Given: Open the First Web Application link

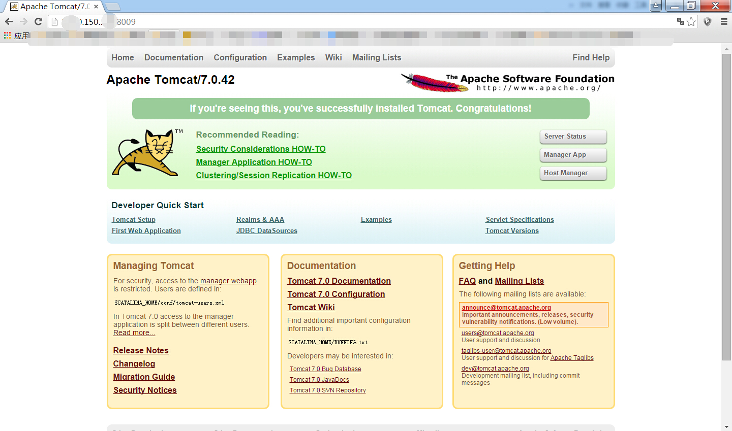Looking at the screenshot, I should coord(146,230).
